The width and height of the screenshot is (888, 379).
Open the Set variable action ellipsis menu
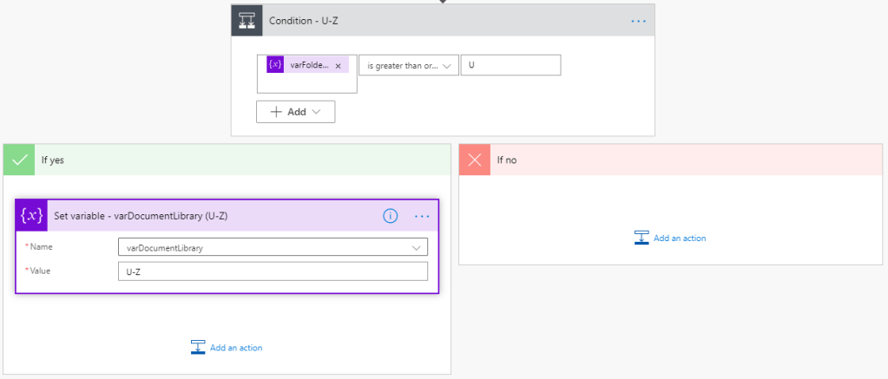pyautogui.click(x=422, y=216)
